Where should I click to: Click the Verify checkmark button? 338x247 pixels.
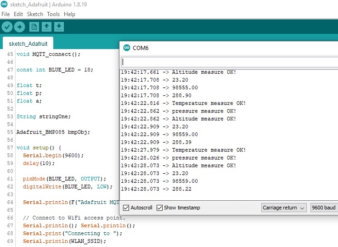tap(7, 27)
